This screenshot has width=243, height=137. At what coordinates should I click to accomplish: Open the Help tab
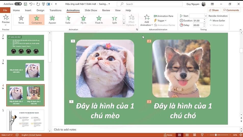128,10
